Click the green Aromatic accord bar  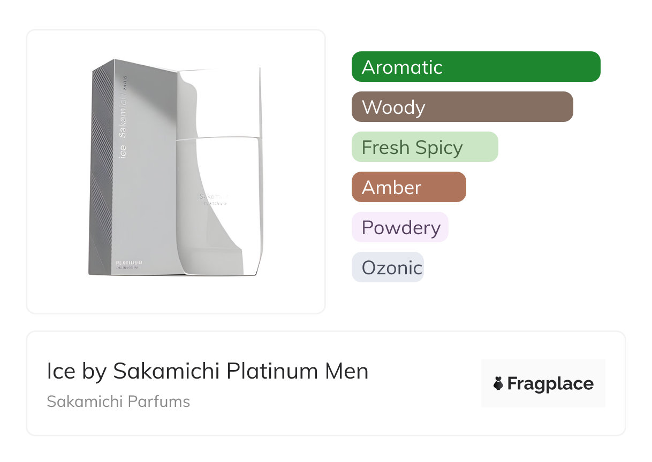point(475,67)
